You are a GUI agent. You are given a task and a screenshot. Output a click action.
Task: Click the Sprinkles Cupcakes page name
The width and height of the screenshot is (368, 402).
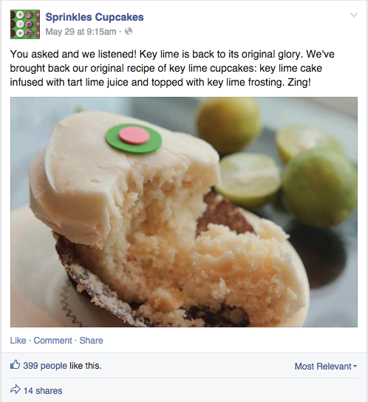(x=95, y=17)
